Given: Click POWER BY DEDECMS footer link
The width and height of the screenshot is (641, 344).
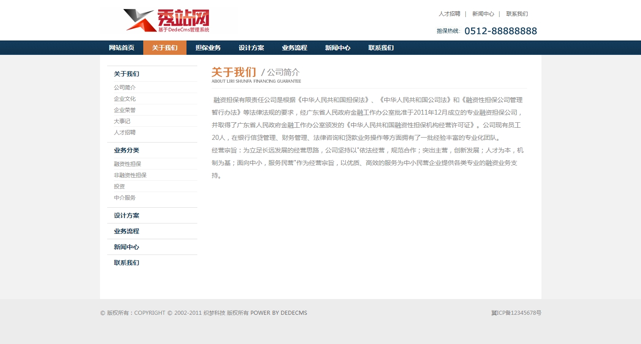Looking at the screenshot, I should point(278,313).
